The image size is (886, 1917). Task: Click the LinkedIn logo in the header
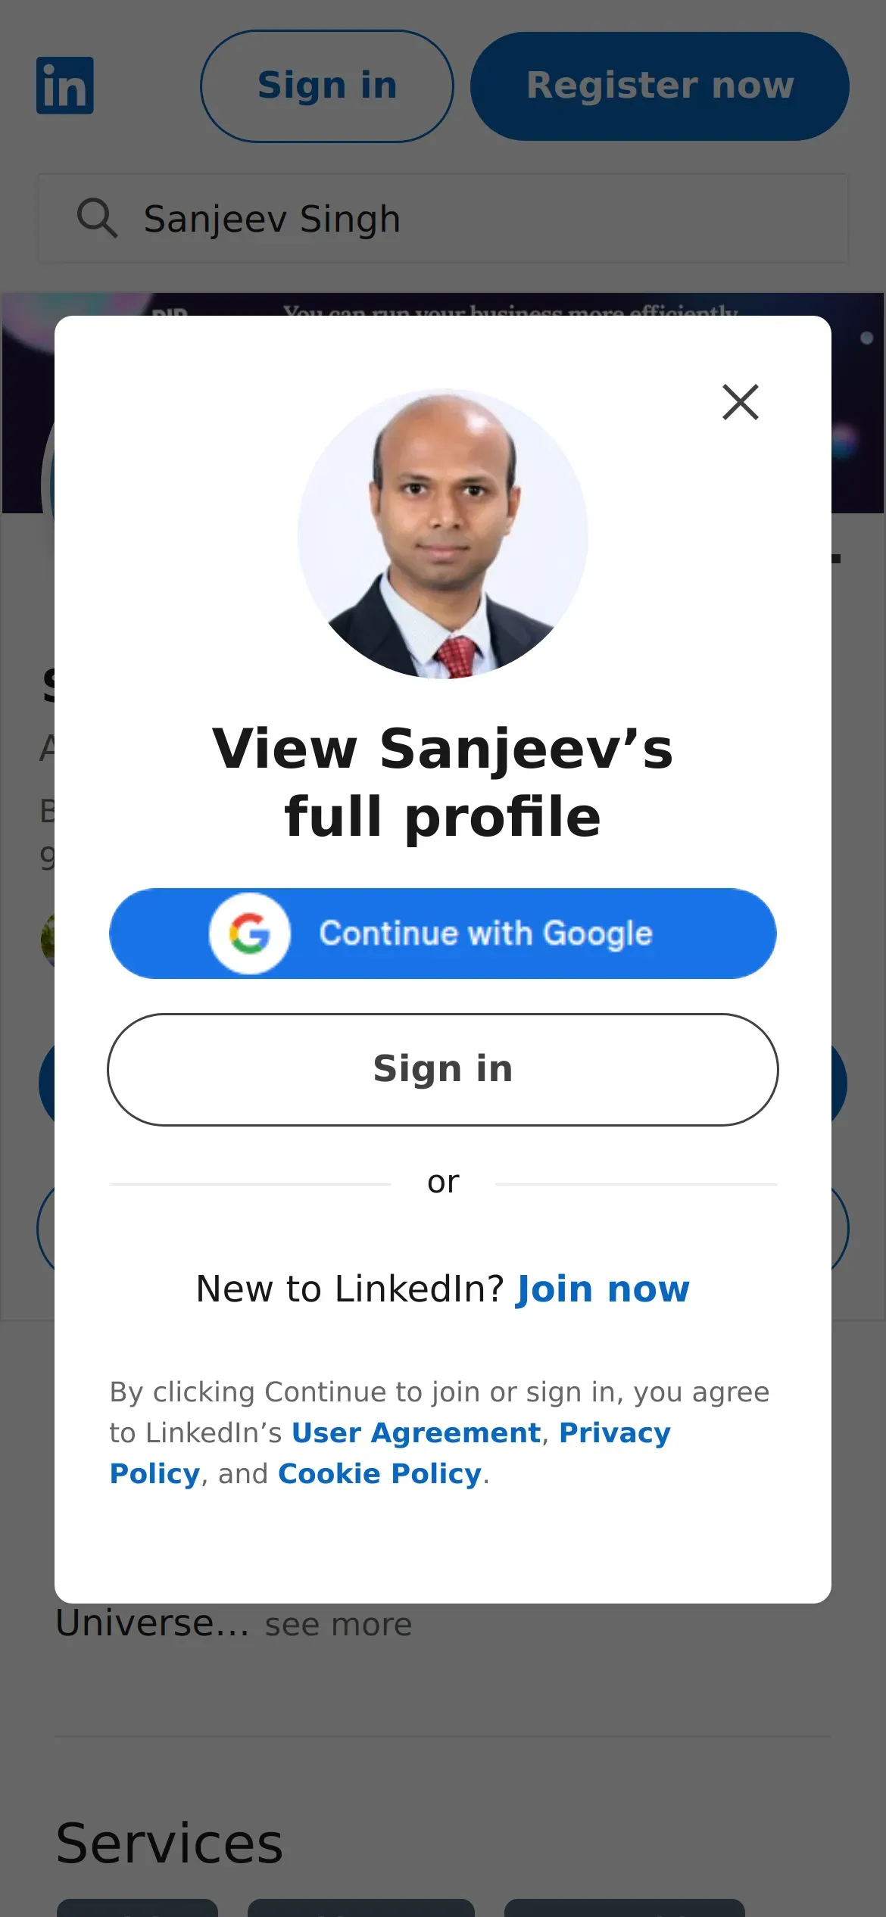coord(65,86)
